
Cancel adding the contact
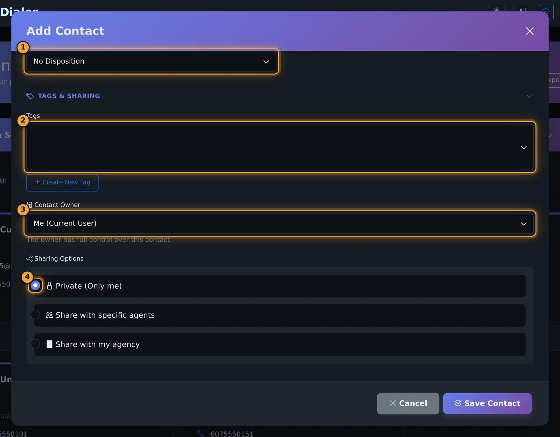(x=408, y=403)
